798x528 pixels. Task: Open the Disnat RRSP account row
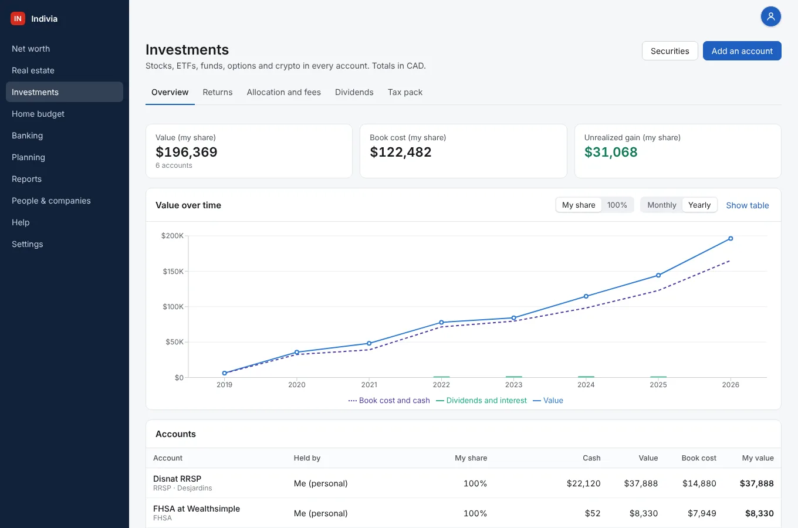click(464, 483)
